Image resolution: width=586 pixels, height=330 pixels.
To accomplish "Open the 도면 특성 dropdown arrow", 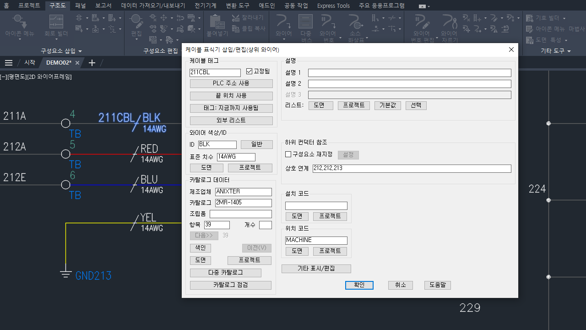I will pyautogui.click(x=566, y=40).
